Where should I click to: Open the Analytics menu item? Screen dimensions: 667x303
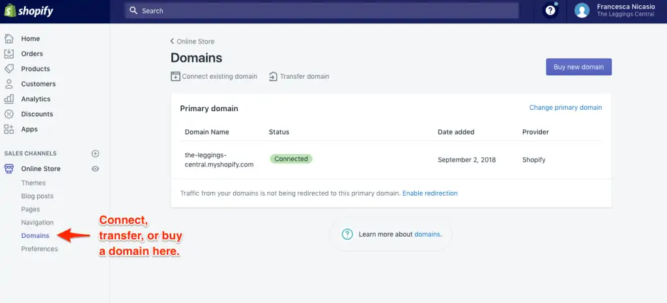(x=36, y=99)
